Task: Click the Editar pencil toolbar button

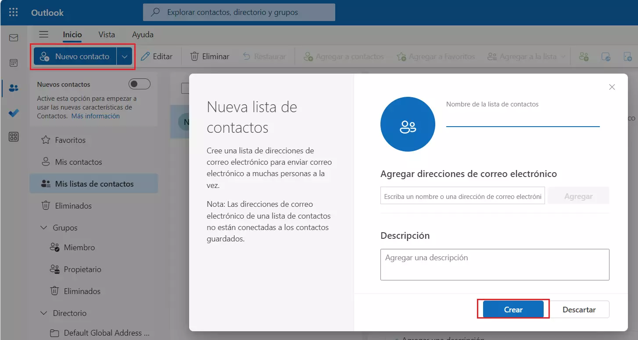Action: click(157, 57)
